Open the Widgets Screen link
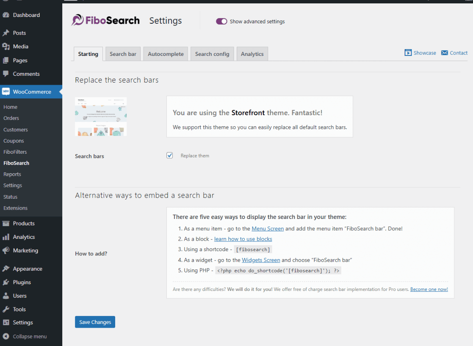 click(x=261, y=260)
